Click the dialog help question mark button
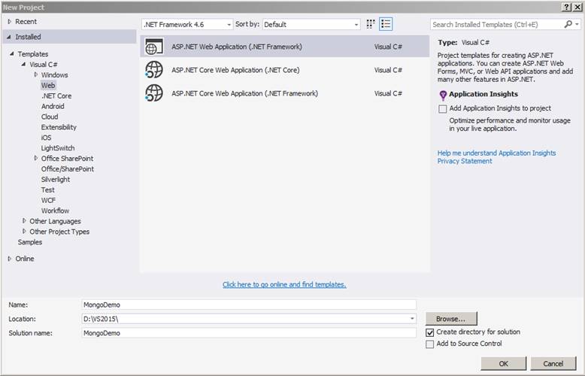The width and height of the screenshot is (585, 376). point(566,7)
